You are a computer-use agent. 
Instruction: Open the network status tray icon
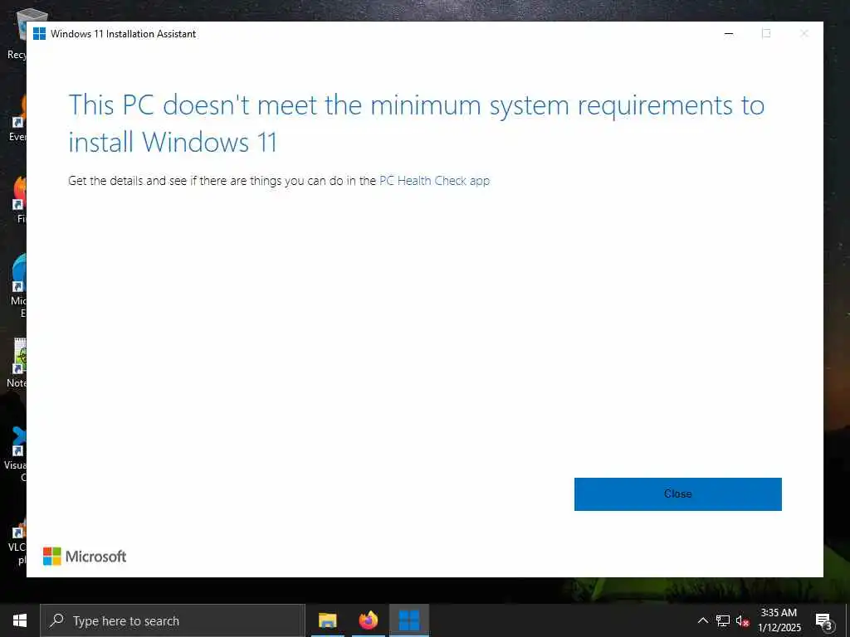pos(723,620)
